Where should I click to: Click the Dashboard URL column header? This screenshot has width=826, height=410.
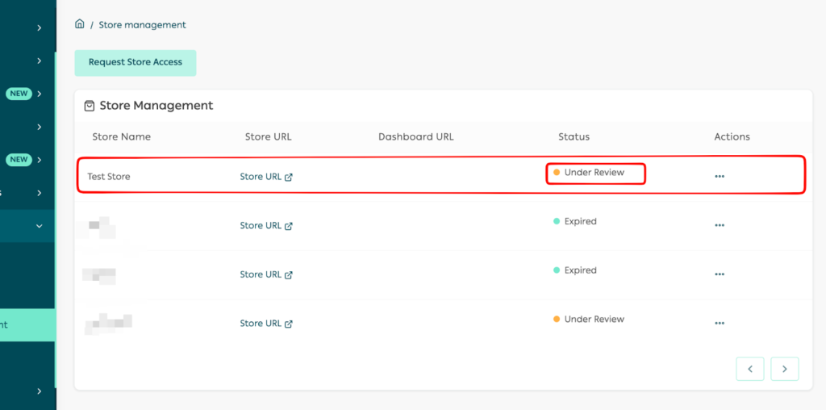(x=416, y=137)
